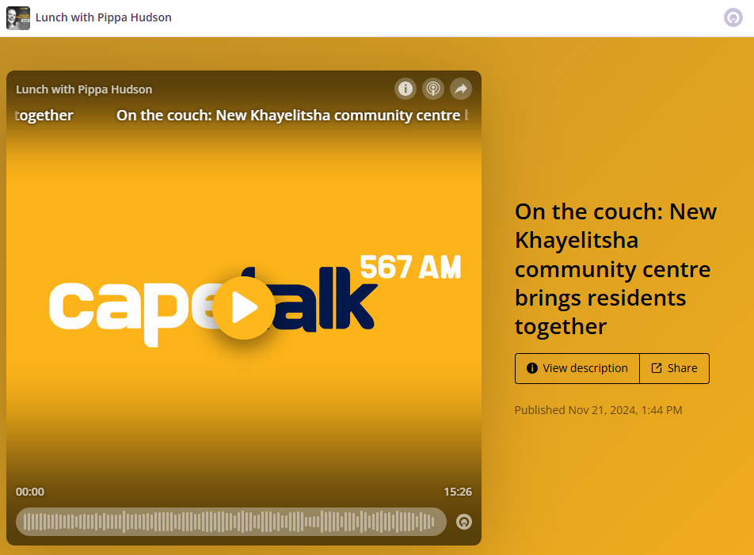Click the podcast subscribe icon in the player
The image size is (754, 555).
click(432, 89)
